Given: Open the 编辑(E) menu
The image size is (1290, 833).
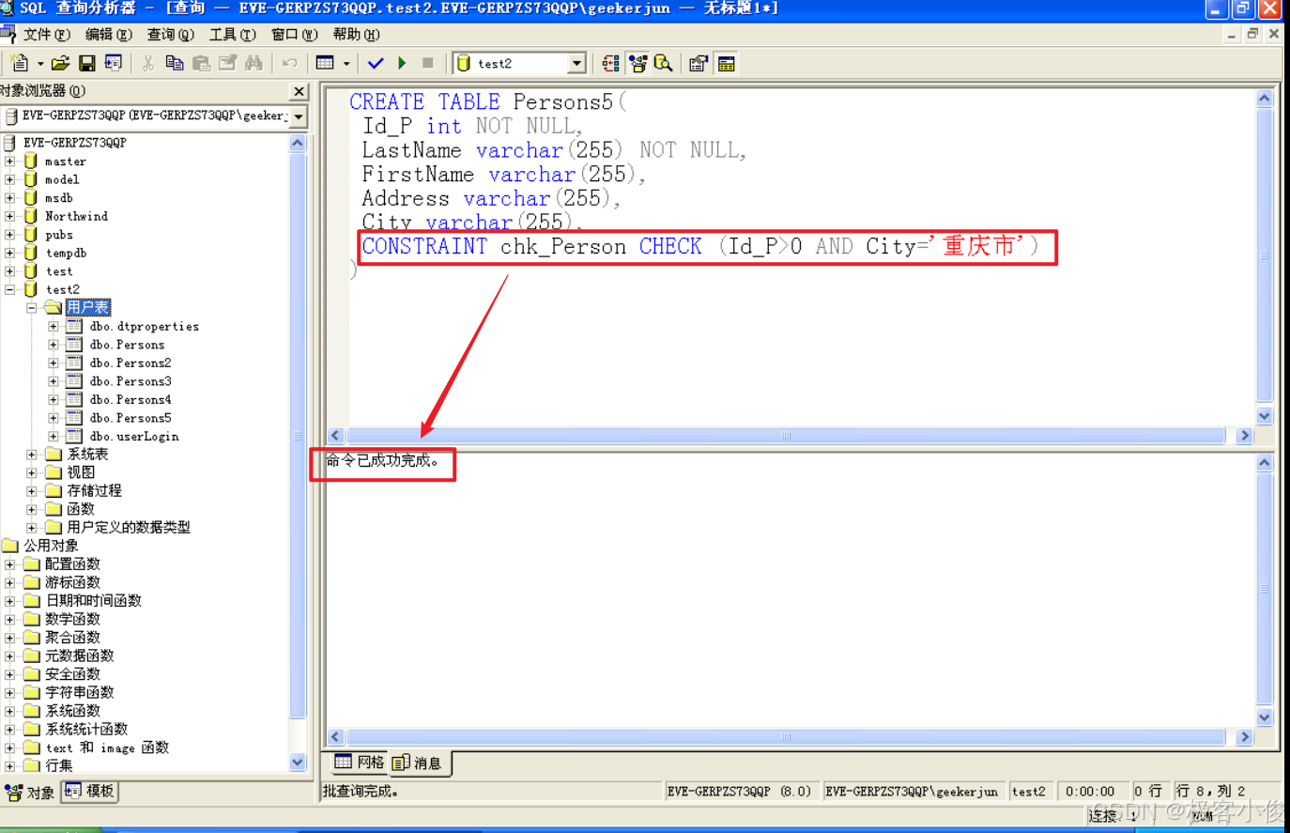Looking at the screenshot, I should [x=108, y=35].
